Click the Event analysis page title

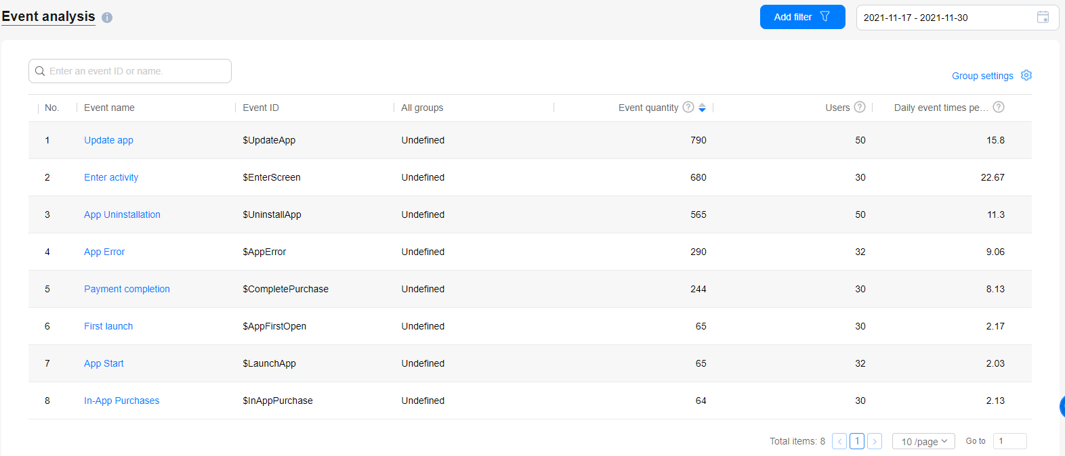coord(48,16)
